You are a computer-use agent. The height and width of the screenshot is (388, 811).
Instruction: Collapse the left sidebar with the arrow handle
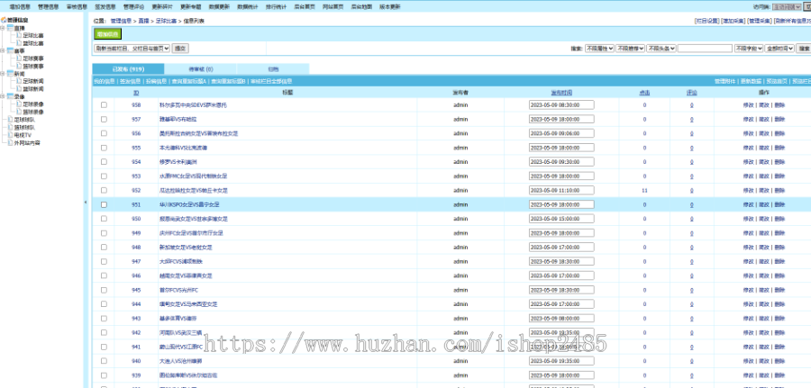86,203
